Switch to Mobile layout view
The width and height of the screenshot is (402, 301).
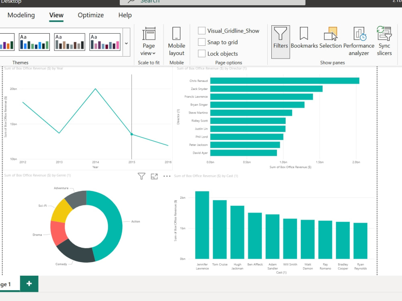click(x=176, y=41)
